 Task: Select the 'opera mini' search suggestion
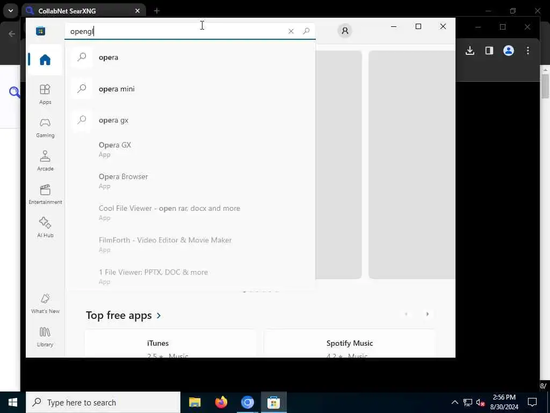(x=190, y=89)
